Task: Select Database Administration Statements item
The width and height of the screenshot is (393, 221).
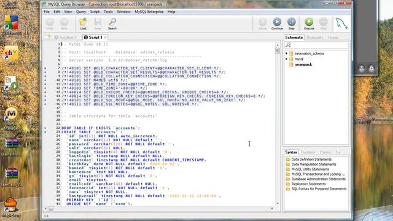Action: coord(318,179)
